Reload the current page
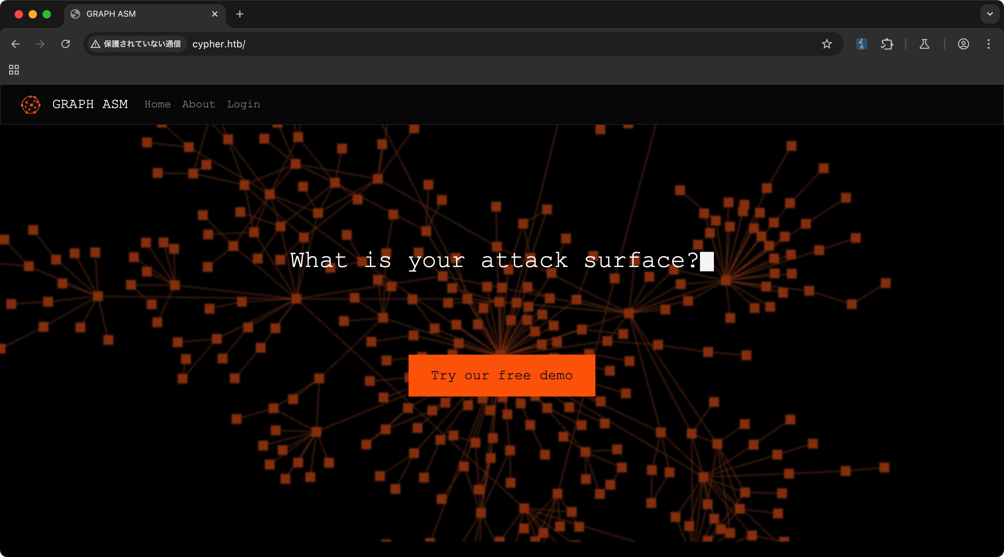 [x=66, y=44]
